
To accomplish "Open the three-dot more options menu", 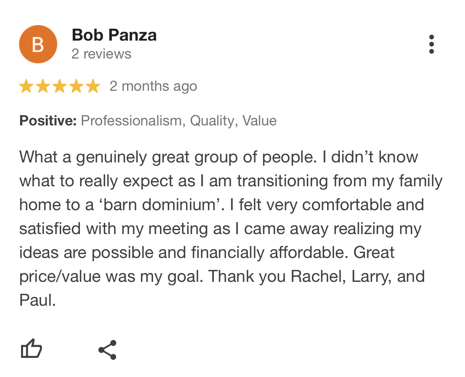I will coord(431,44).
